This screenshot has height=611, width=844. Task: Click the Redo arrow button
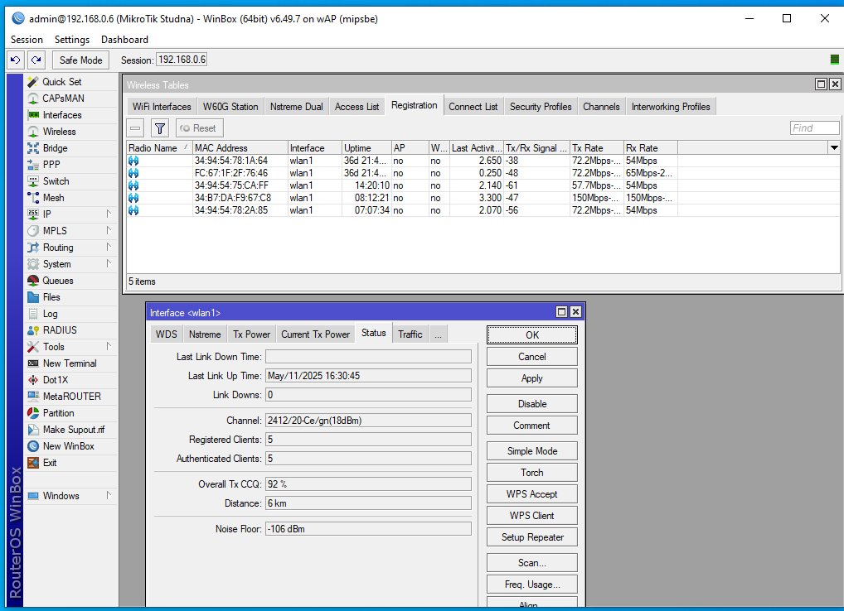[x=36, y=60]
